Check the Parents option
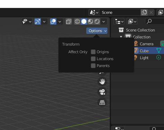This screenshot has height=130, width=164. [x=93, y=66]
